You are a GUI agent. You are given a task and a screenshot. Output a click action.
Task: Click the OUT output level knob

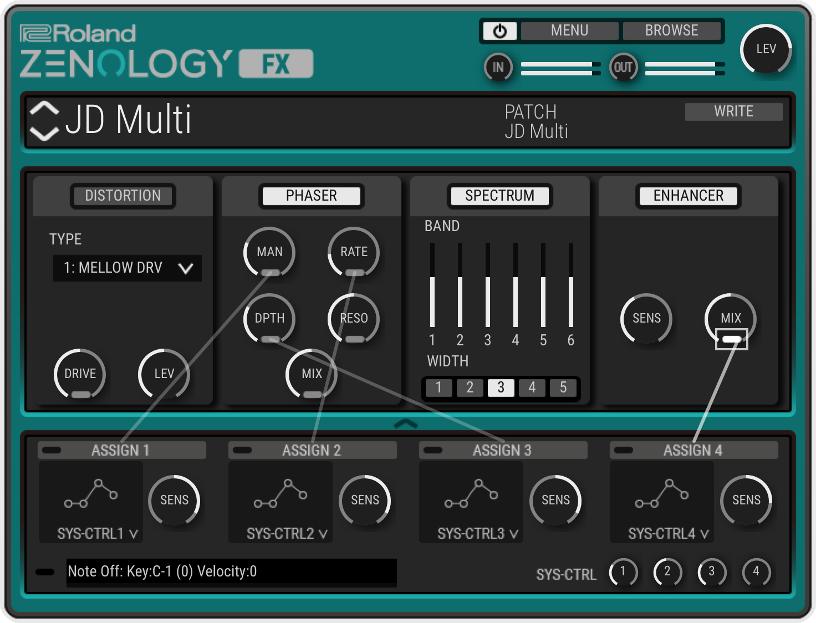click(623, 68)
